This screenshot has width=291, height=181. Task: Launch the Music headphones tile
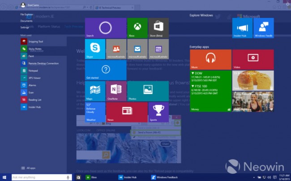pos(210,60)
